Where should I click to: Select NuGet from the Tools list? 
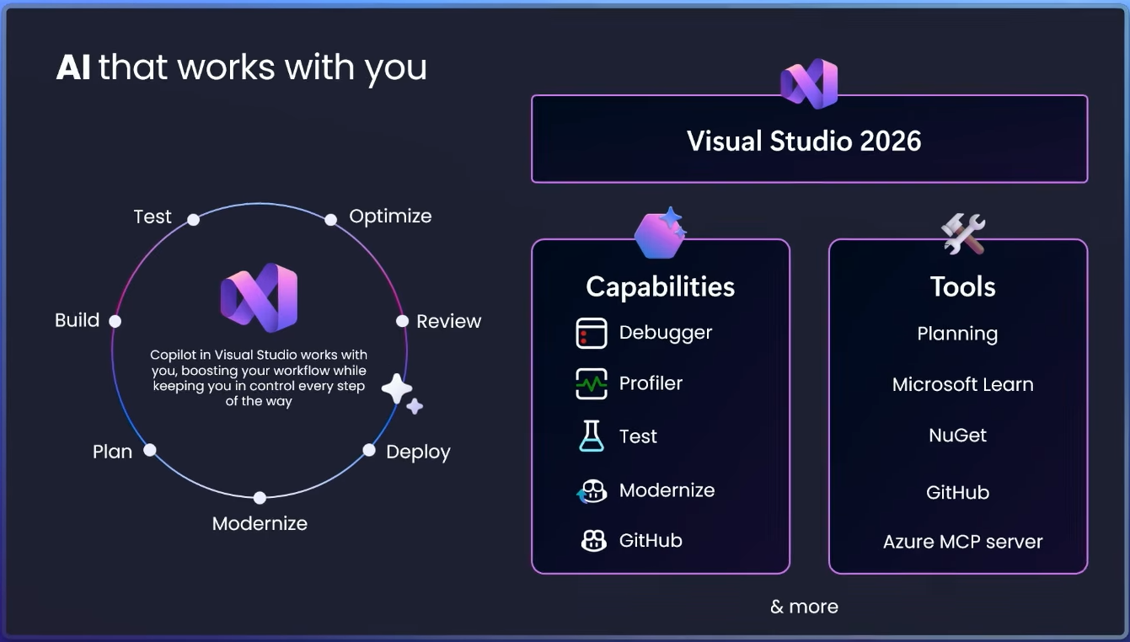(957, 436)
